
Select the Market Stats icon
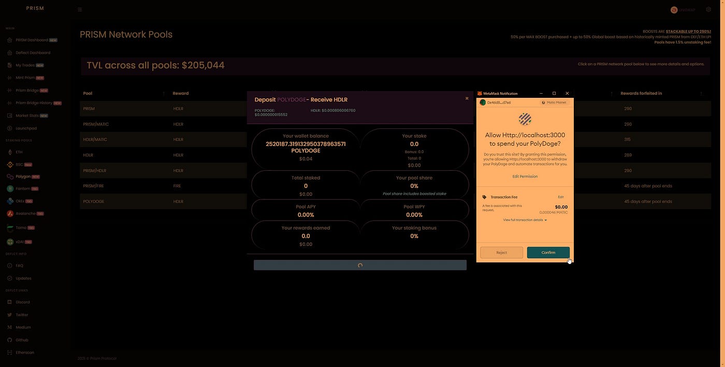point(10,115)
